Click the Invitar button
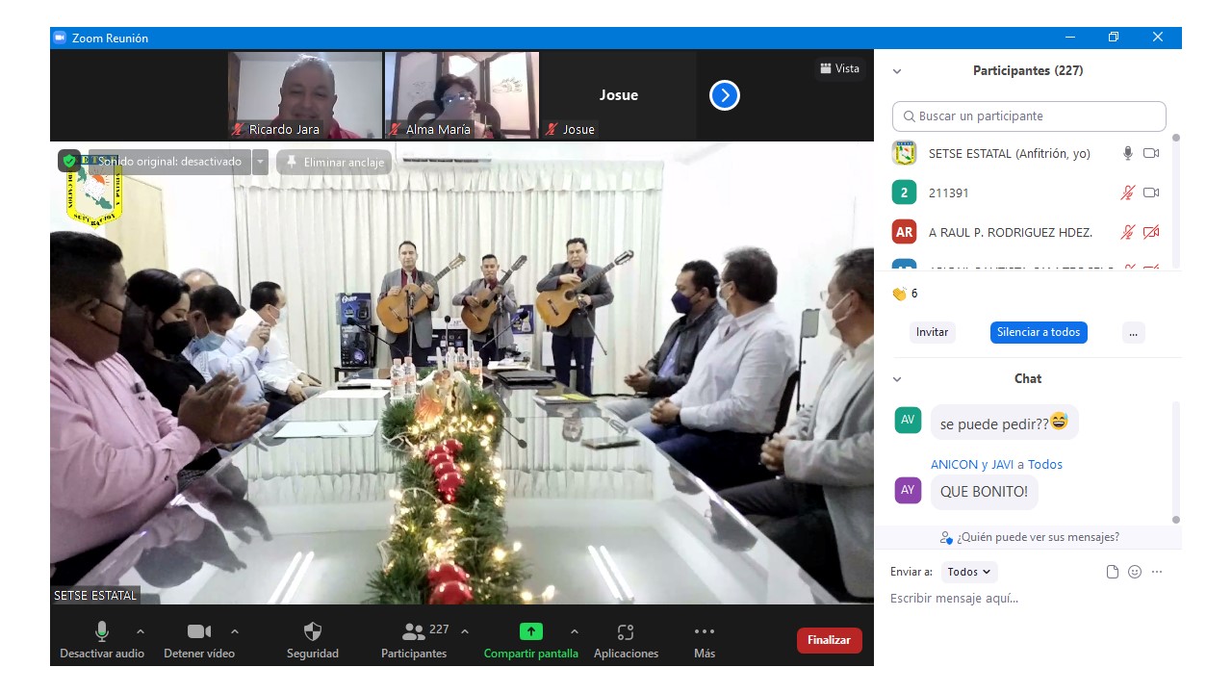1232x693 pixels. click(x=932, y=332)
